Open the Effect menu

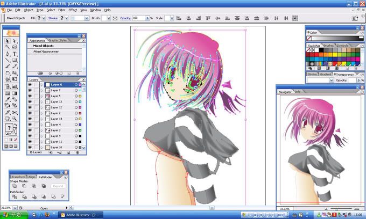pyautogui.click(x=73, y=10)
